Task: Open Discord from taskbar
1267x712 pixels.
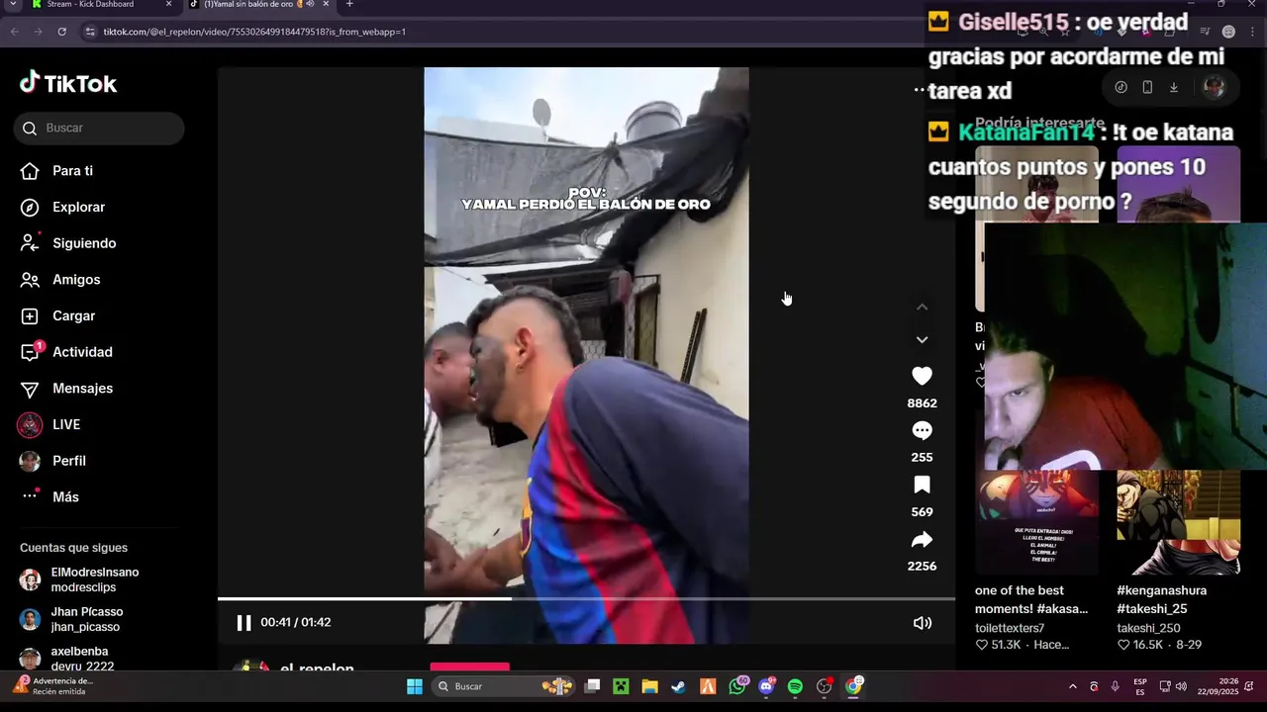Action: (766, 686)
